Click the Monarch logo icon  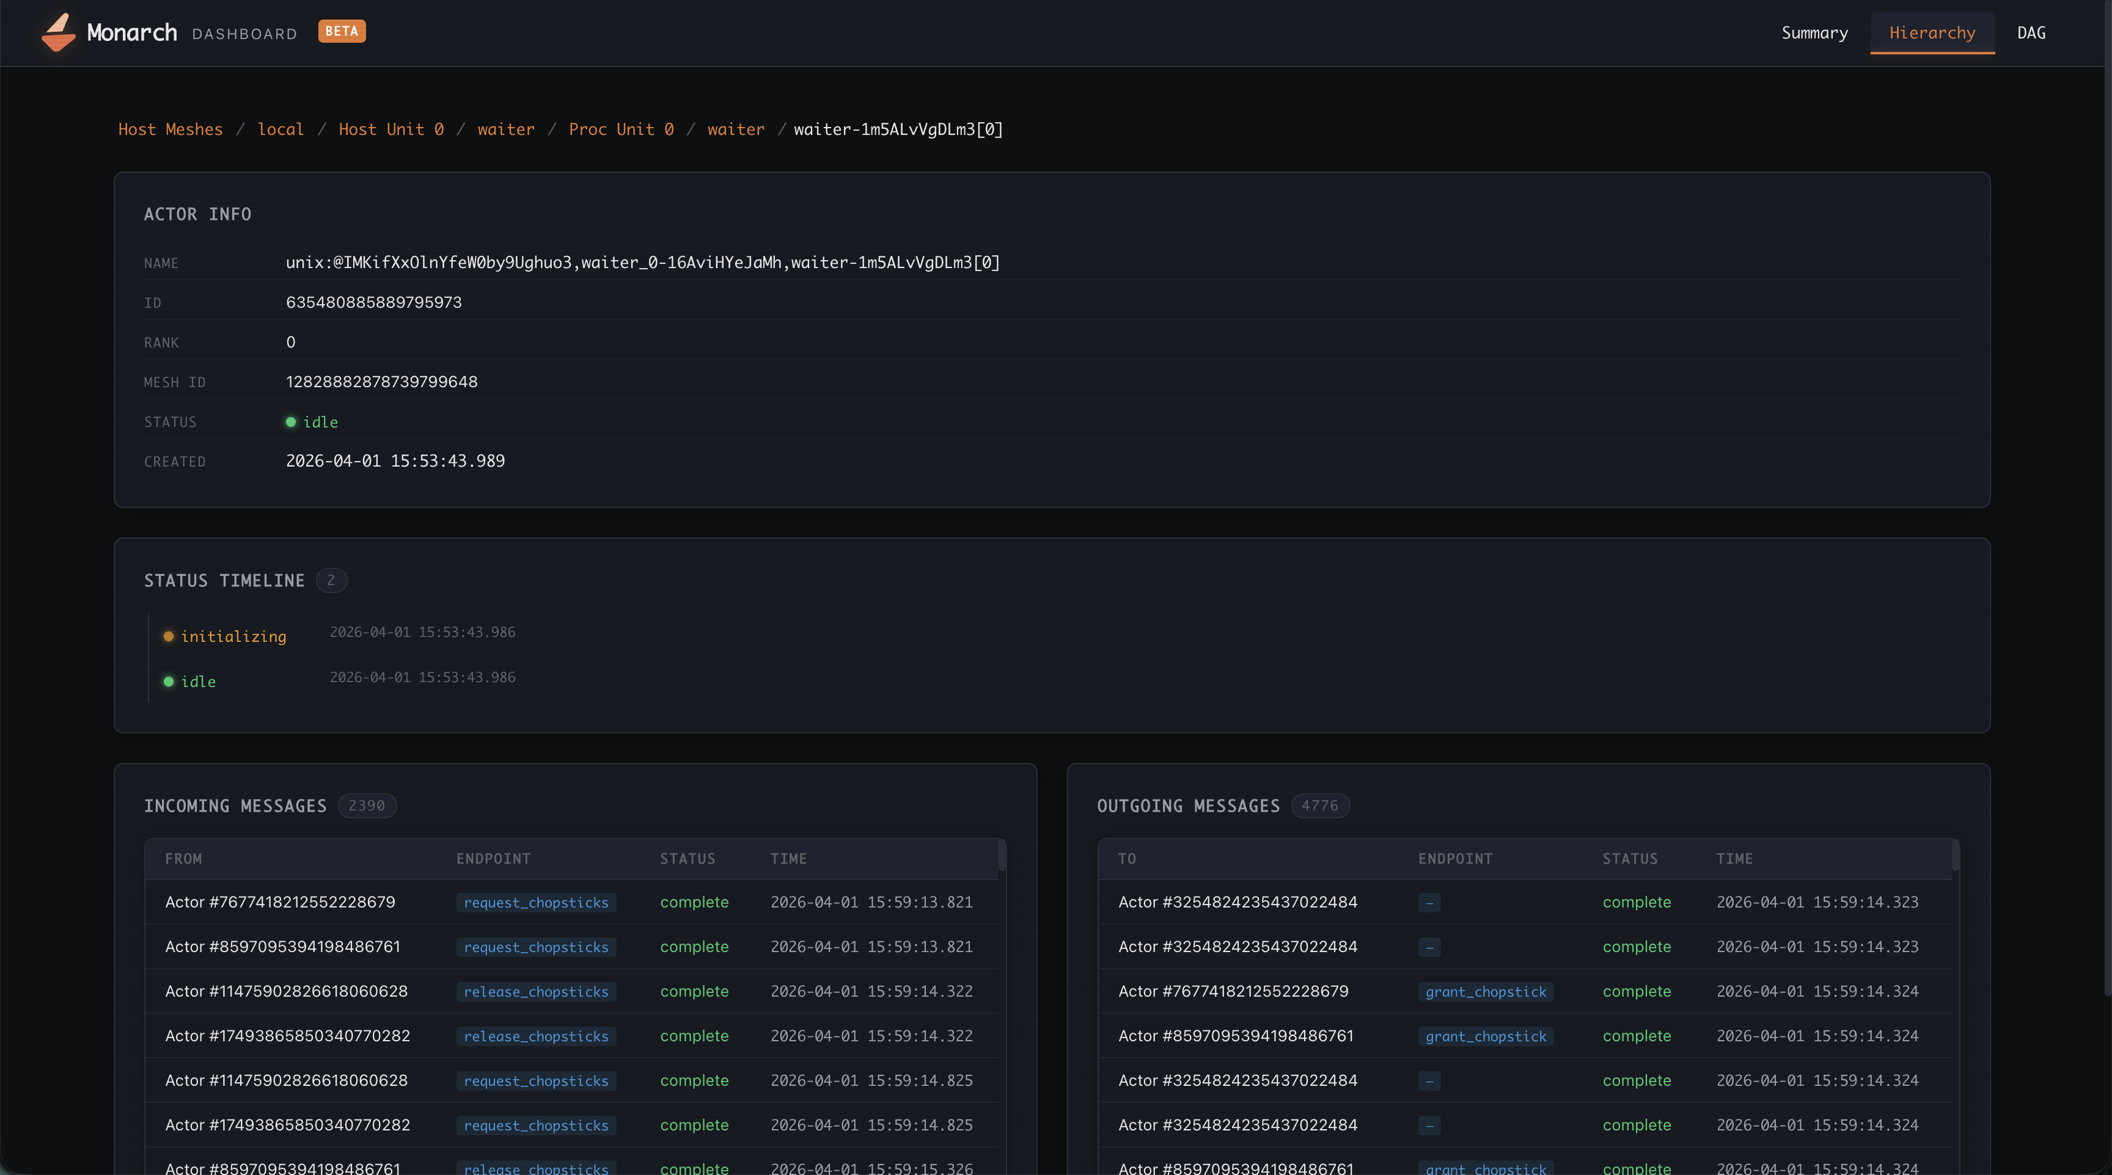(x=58, y=33)
